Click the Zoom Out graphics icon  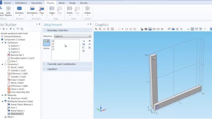[100, 29]
